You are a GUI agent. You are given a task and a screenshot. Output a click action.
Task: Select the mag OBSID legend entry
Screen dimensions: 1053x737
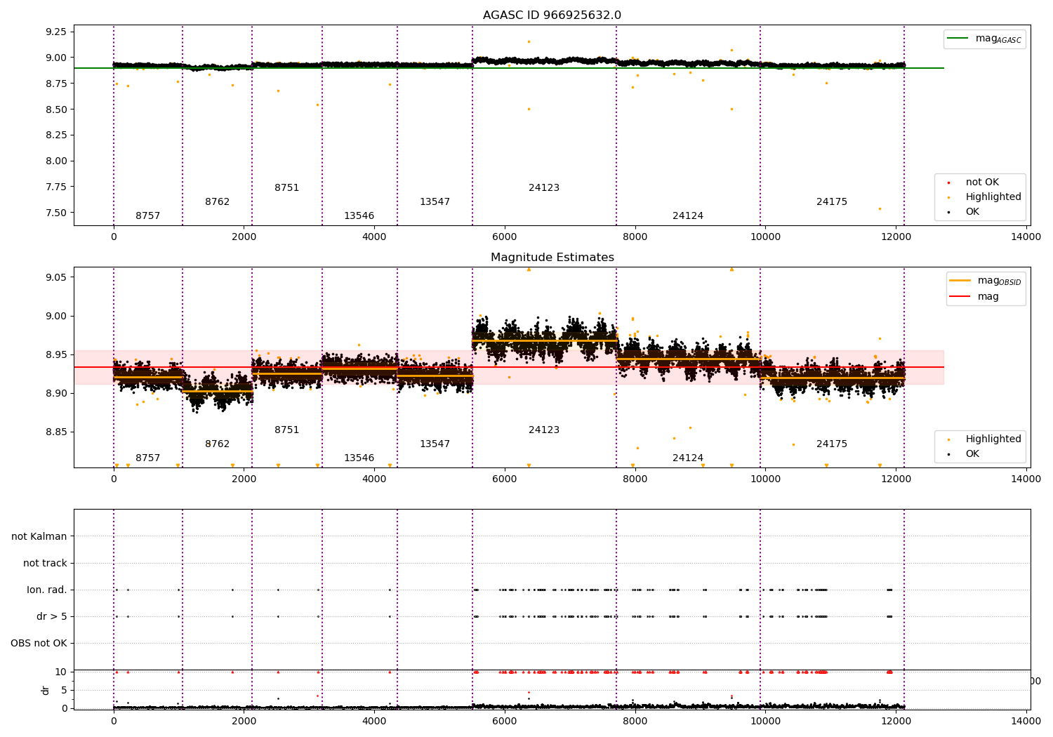986,281
